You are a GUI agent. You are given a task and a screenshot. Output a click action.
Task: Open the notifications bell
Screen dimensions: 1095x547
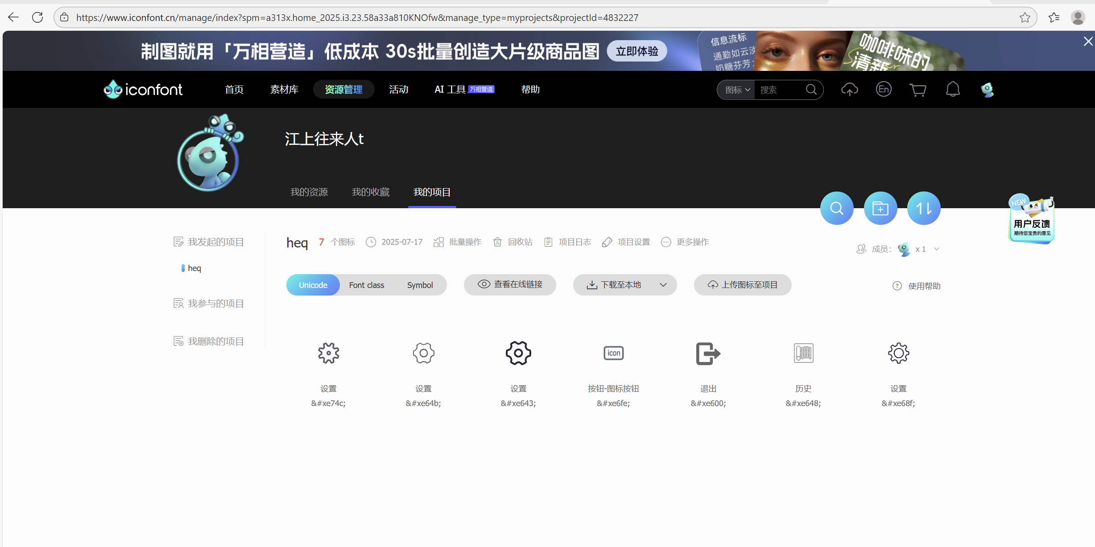[x=953, y=89]
